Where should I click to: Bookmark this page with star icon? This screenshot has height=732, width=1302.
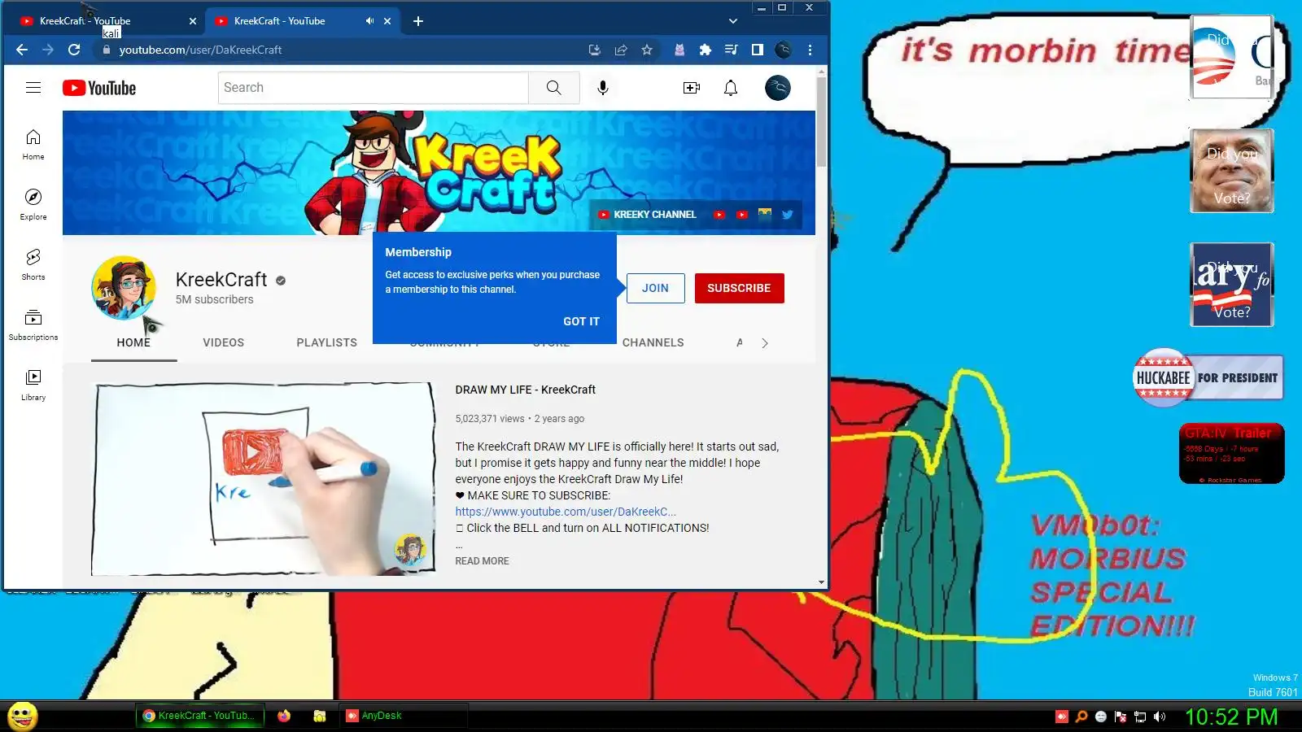pos(647,50)
